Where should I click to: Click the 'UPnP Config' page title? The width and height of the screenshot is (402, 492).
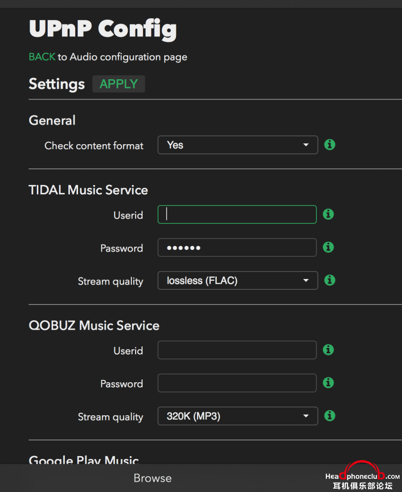tap(103, 29)
